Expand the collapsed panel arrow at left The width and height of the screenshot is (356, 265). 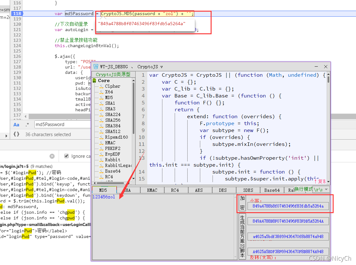[6, 136]
